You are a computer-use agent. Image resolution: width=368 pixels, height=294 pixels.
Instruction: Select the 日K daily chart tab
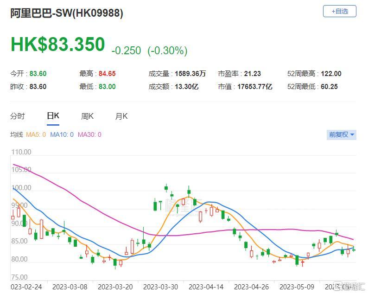pyautogui.click(x=53, y=116)
